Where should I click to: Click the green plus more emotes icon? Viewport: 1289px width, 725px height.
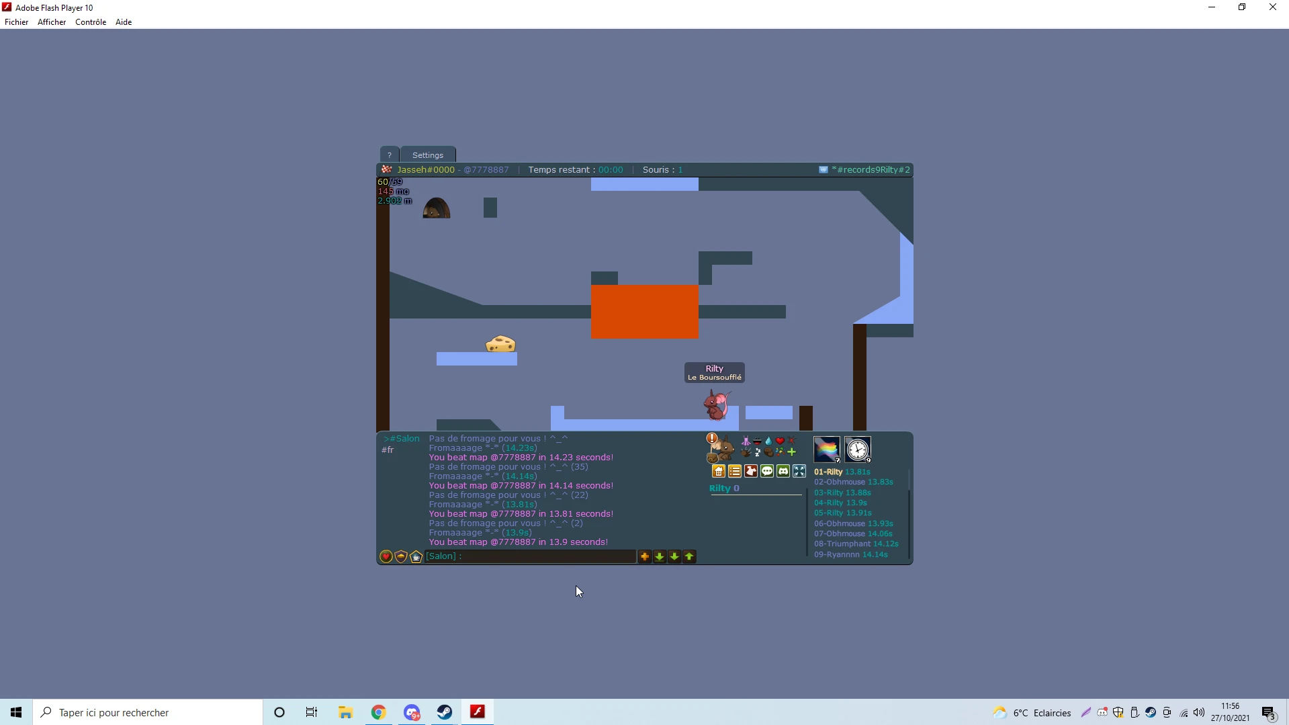click(791, 452)
